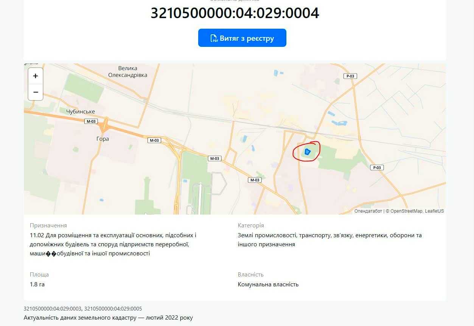Click the cadastral number heading 3210500000:04:029:0004

pyautogui.click(x=235, y=13)
